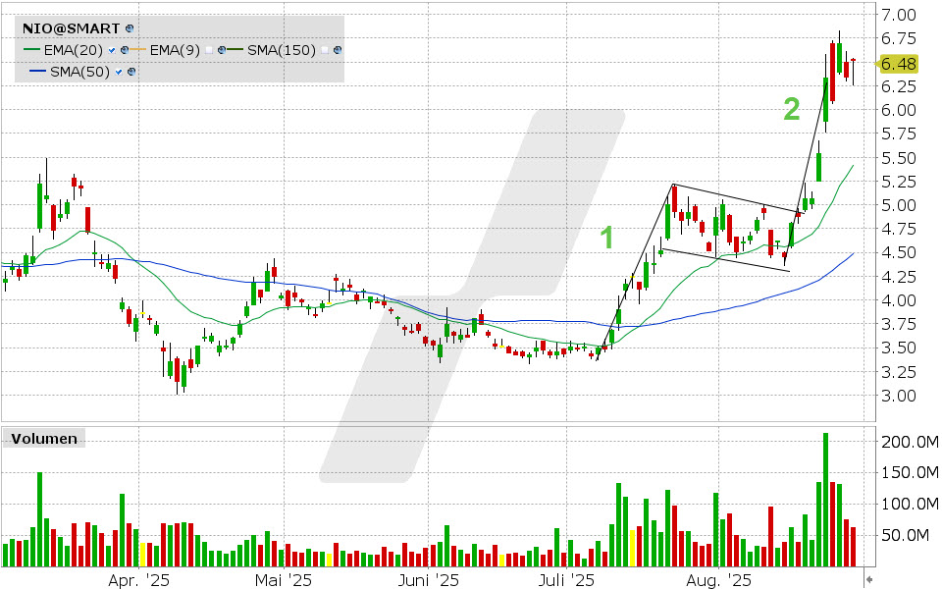
Task: Click the 3.50 price axis value
Action: click(899, 348)
